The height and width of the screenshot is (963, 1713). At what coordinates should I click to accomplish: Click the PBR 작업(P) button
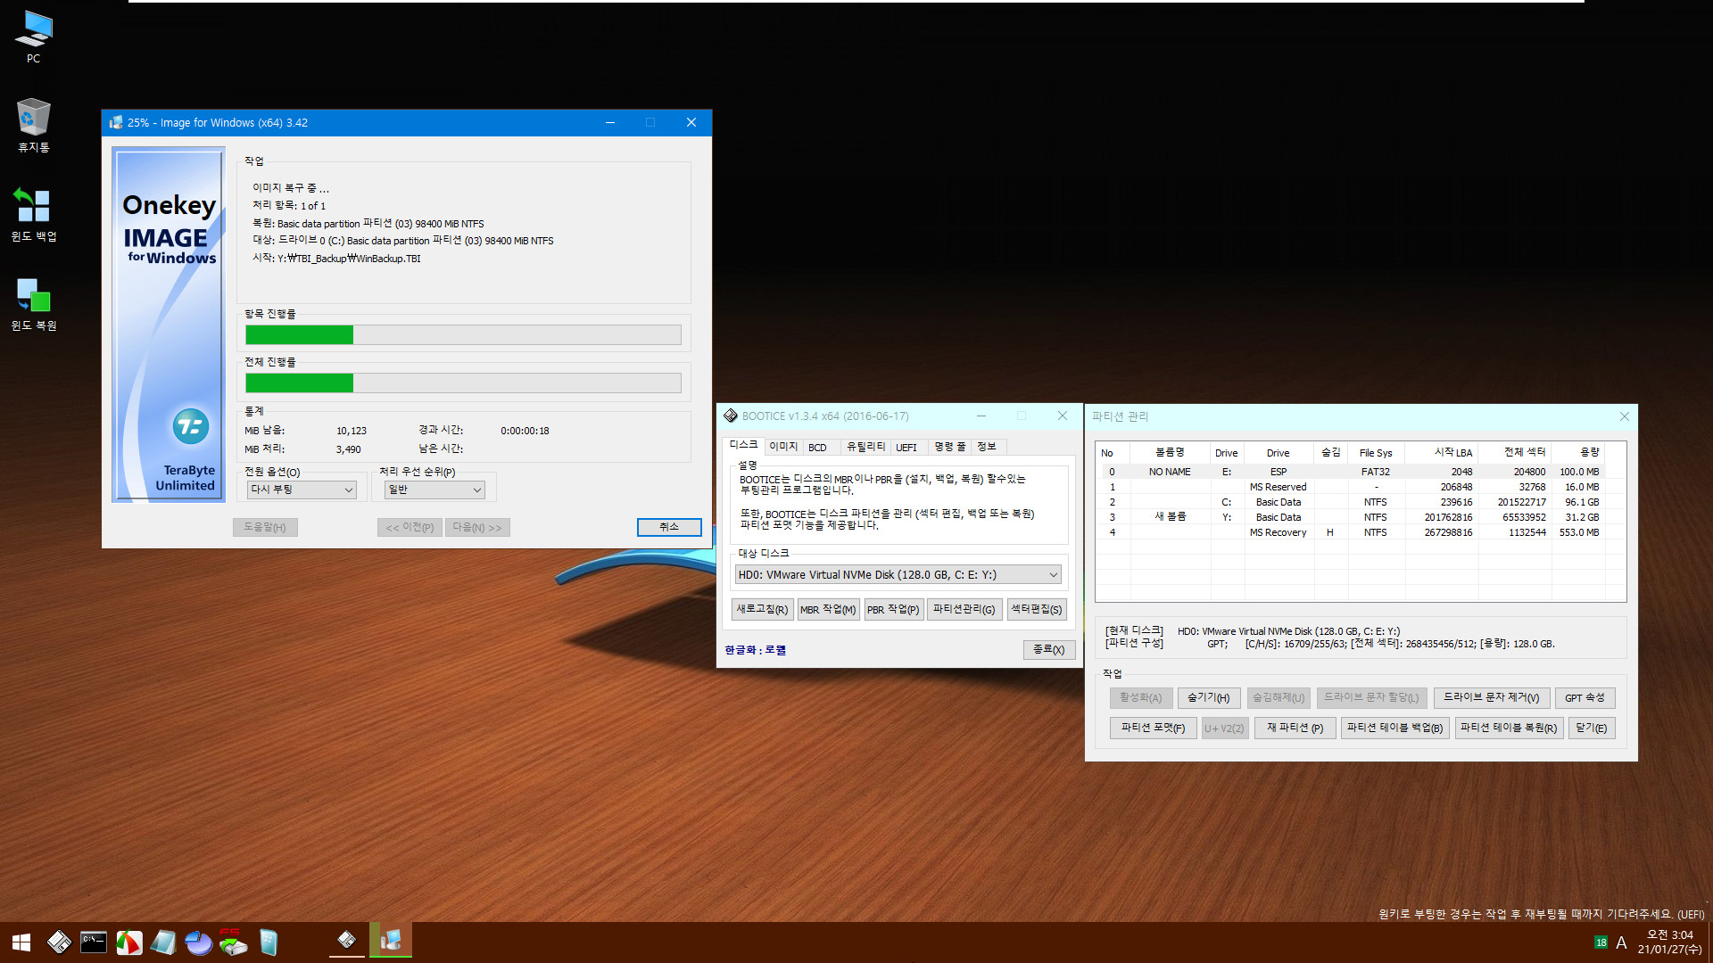(893, 609)
